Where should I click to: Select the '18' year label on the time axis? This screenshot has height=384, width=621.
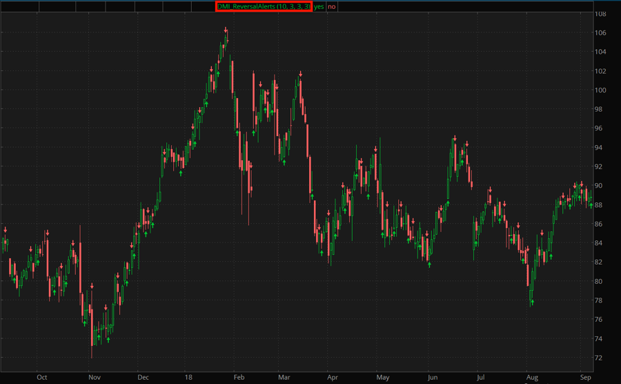[188, 378]
